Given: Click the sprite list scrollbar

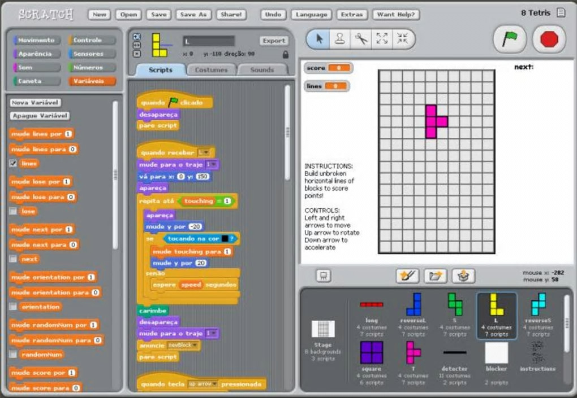Looking at the screenshot, I should 567,323.
